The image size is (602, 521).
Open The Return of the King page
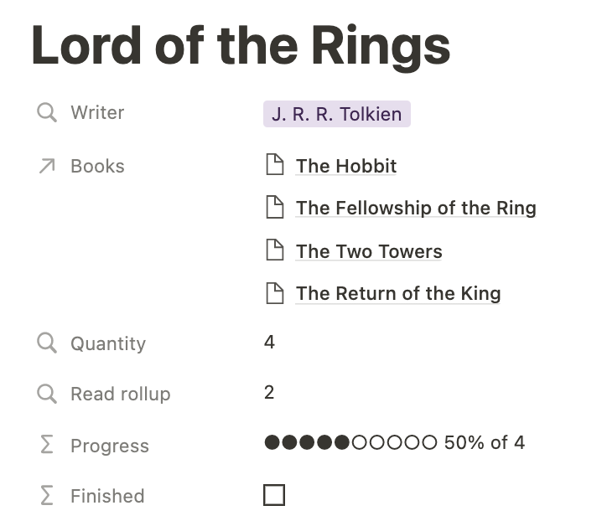[398, 293]
